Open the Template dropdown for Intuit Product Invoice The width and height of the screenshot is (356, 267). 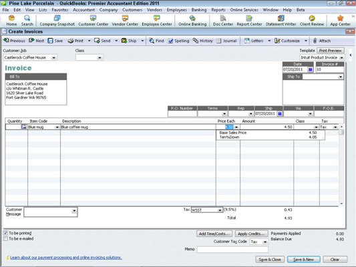click(x=341, y=57)
